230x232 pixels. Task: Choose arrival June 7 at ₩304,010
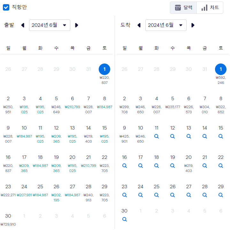tap(205, 105)
